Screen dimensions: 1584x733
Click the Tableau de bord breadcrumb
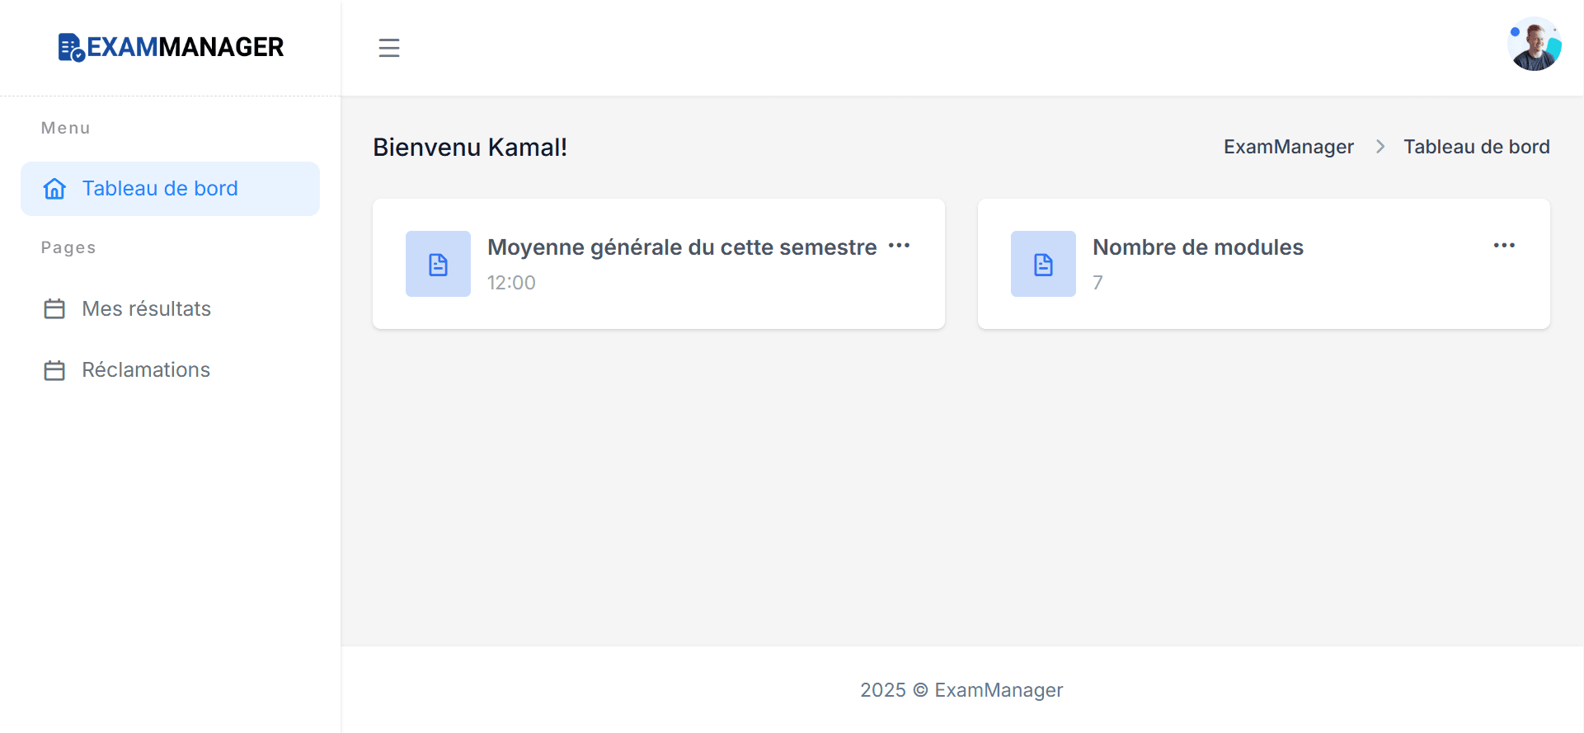(x=1476, y=147)
